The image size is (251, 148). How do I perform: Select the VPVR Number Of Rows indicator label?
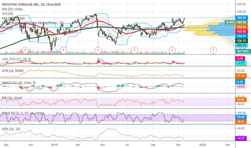[x=33, y=23]
